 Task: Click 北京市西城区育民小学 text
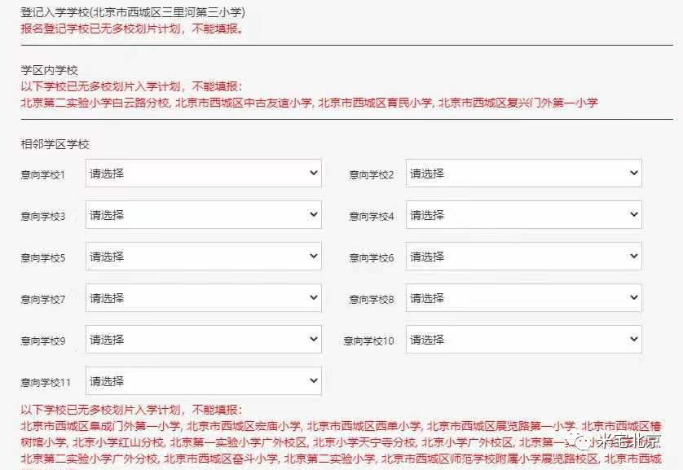coord(375,103)
